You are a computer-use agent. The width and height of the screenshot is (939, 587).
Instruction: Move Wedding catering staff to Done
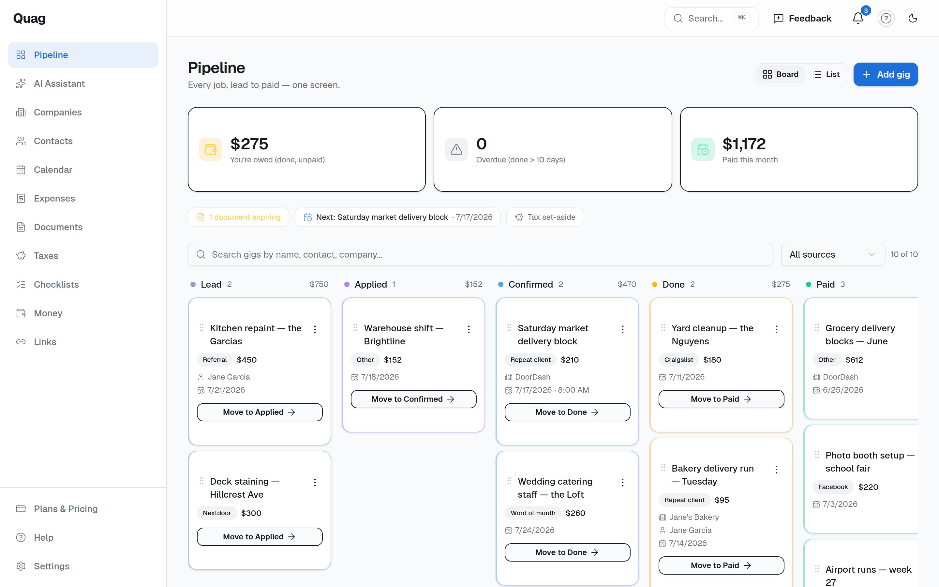(567, 552)
